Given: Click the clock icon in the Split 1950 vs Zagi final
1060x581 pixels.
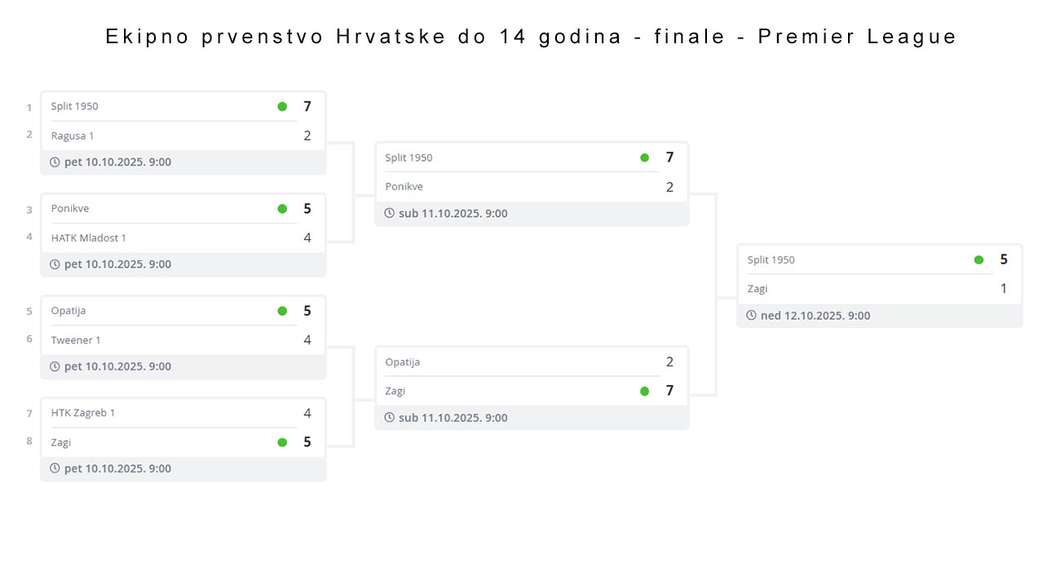Looking at the screenshot, I should tap(751, 316).
